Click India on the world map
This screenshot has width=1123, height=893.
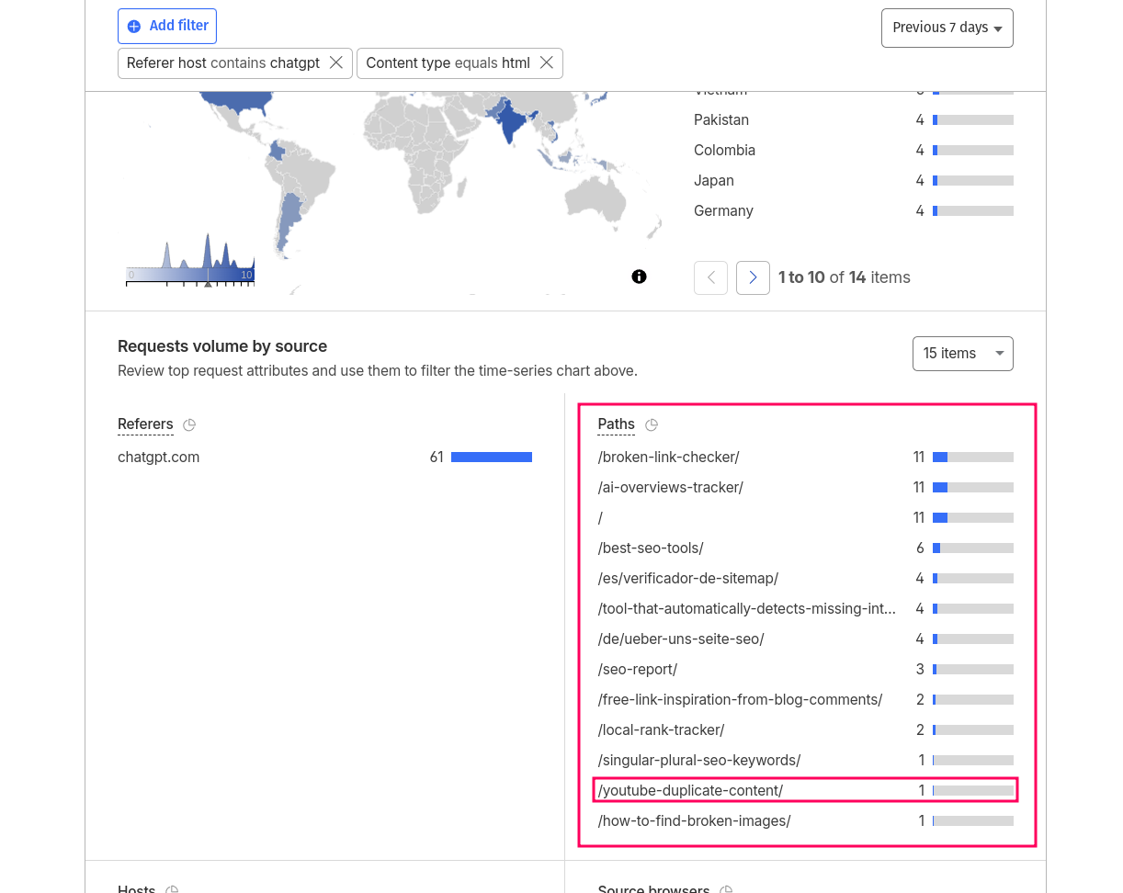(507, 124)
